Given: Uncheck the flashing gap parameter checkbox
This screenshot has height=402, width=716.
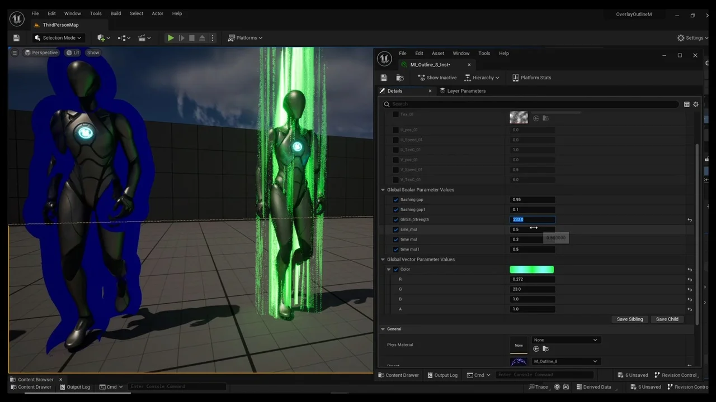Looking at the screenshot, I should tap(395, 200).
